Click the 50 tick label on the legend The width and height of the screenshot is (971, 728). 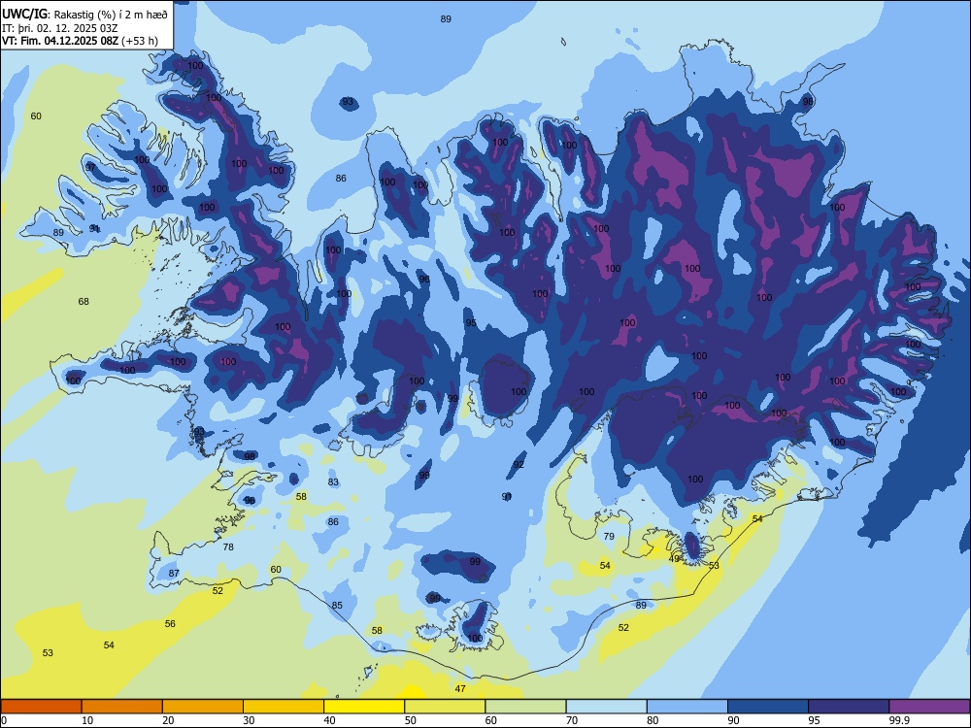tap(411, 720)
